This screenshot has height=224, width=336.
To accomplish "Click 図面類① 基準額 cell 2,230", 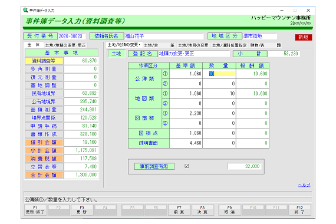I will tap(186, 113).
